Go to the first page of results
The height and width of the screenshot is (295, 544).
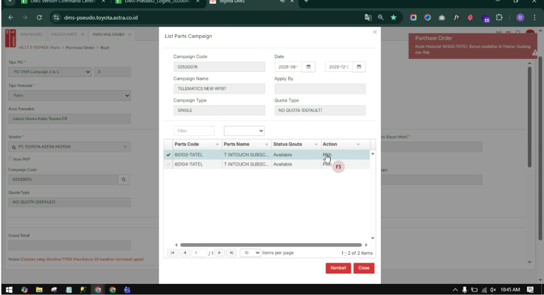click(x=173, y=253)
